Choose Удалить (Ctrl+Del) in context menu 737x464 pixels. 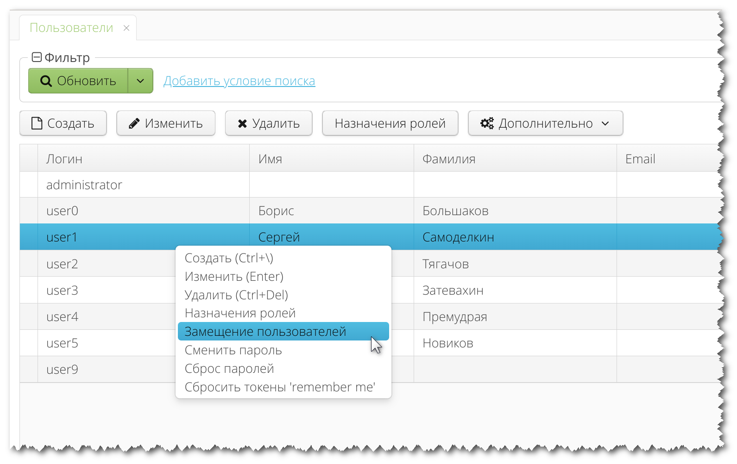click(283, 295)
